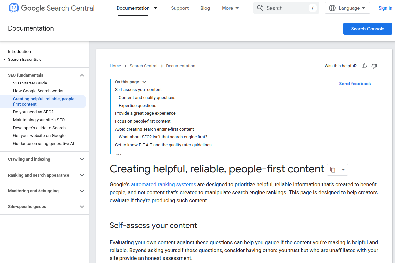Expand the Monitoring and debugging section
395x263 pixels.
tap(82, 191)
